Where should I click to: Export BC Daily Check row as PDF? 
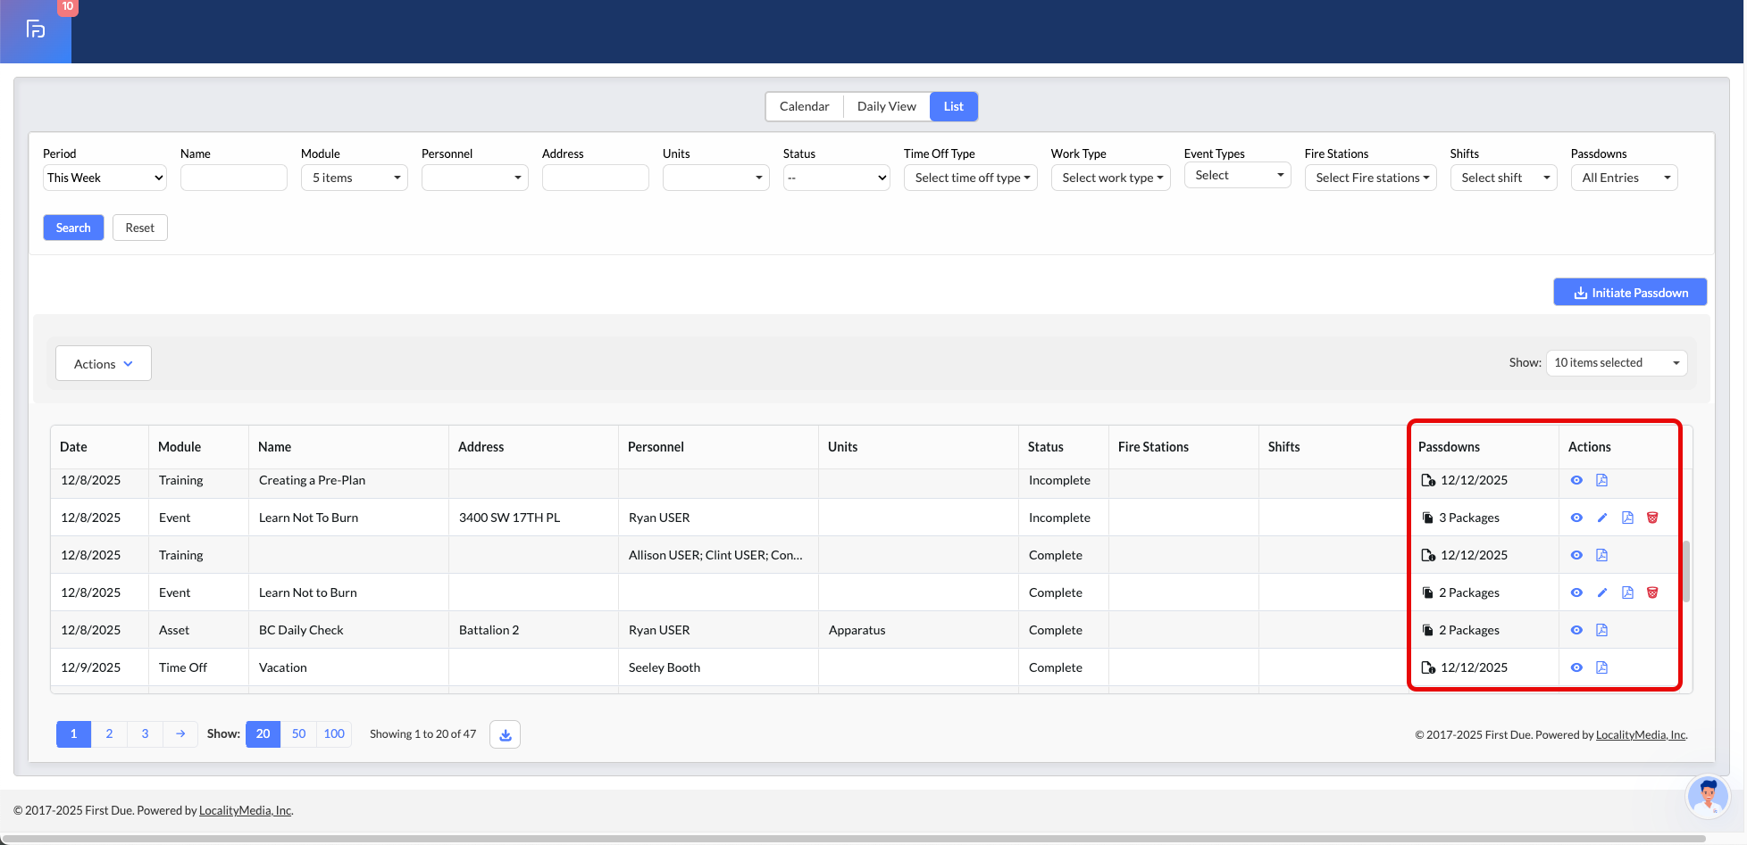click(1601, 630)
